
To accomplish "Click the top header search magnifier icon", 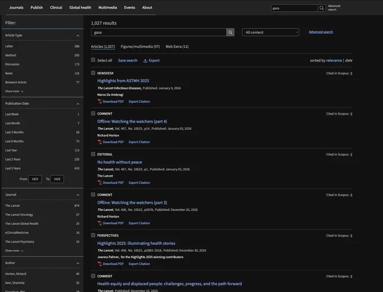I will click(322, 8).
